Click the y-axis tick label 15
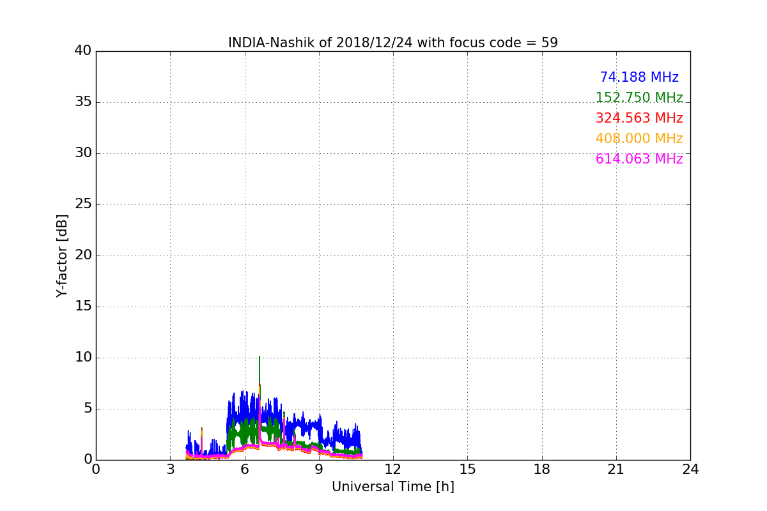Image resolution: width=767 pixels, height=511 pixels. coord(83,307)
